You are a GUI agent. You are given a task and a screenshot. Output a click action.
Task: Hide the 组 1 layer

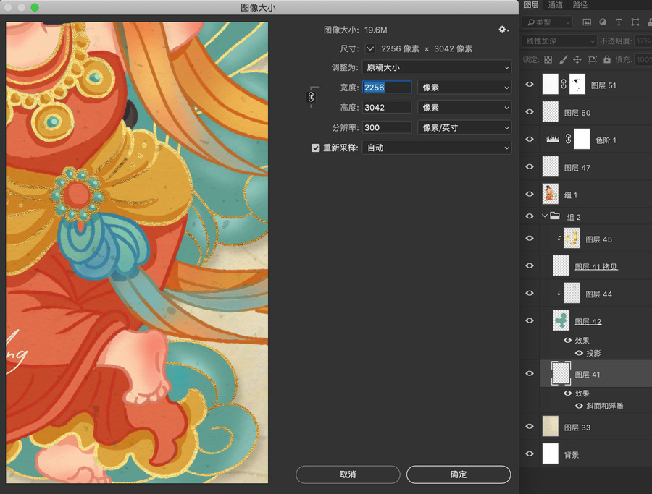pyautogui.click(x=530, y=194)
